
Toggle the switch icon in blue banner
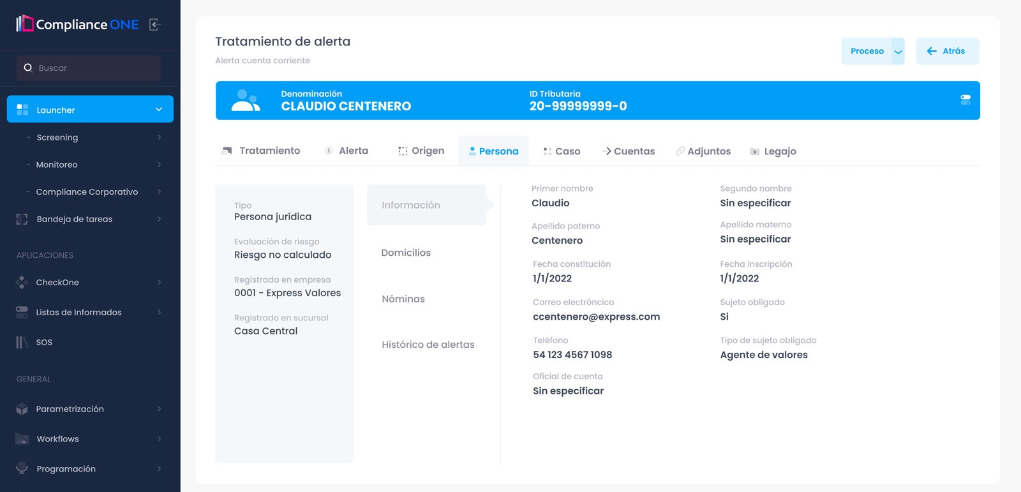click(965, 100)
